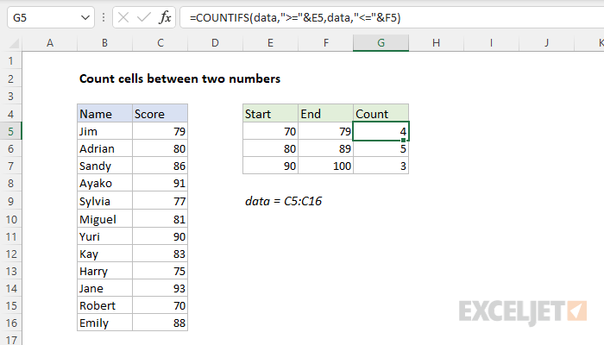Image resolution: width=604 pixels, height=345 pixels.
Task: Select the cell containing Emily
Action: tap(104, 323)
